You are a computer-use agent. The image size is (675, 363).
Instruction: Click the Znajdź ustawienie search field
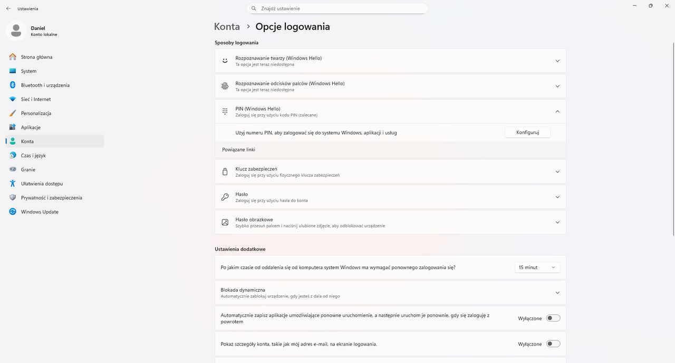[337, 8]
